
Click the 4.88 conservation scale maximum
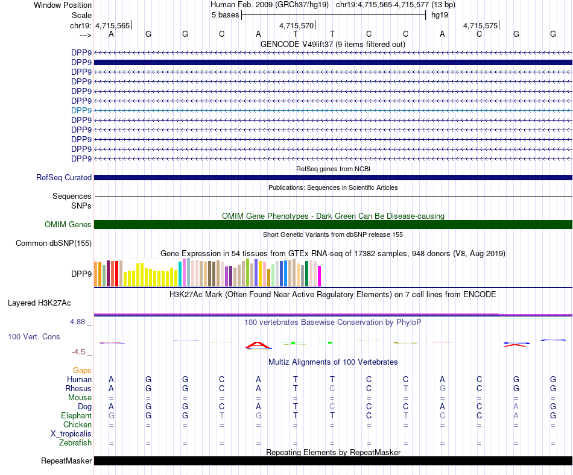(77, 322)
